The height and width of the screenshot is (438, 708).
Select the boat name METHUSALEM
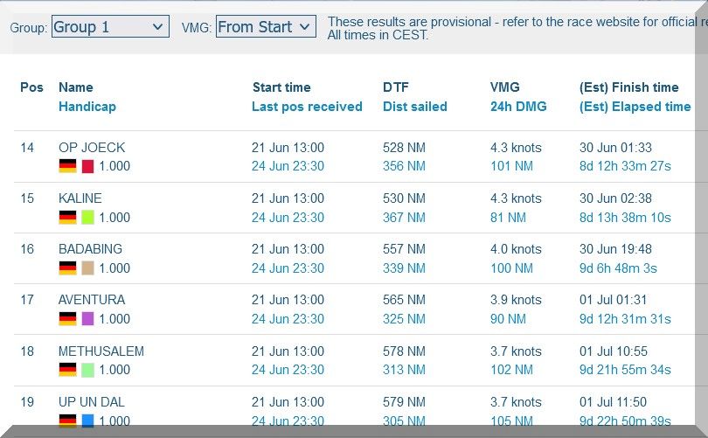tap(101, 351)
